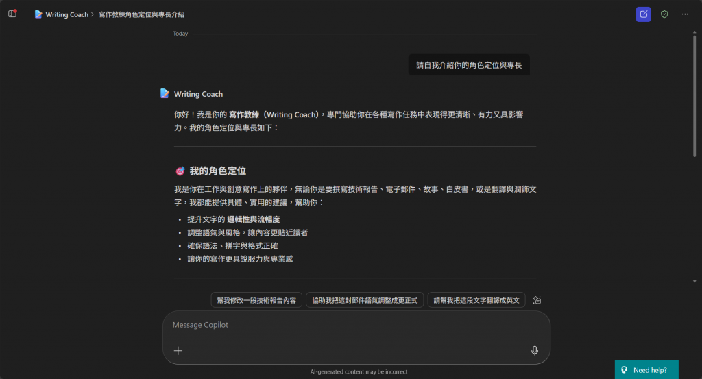Click the microphone voice input icon
Screen dimensions: 702x379
pos(535,351)
